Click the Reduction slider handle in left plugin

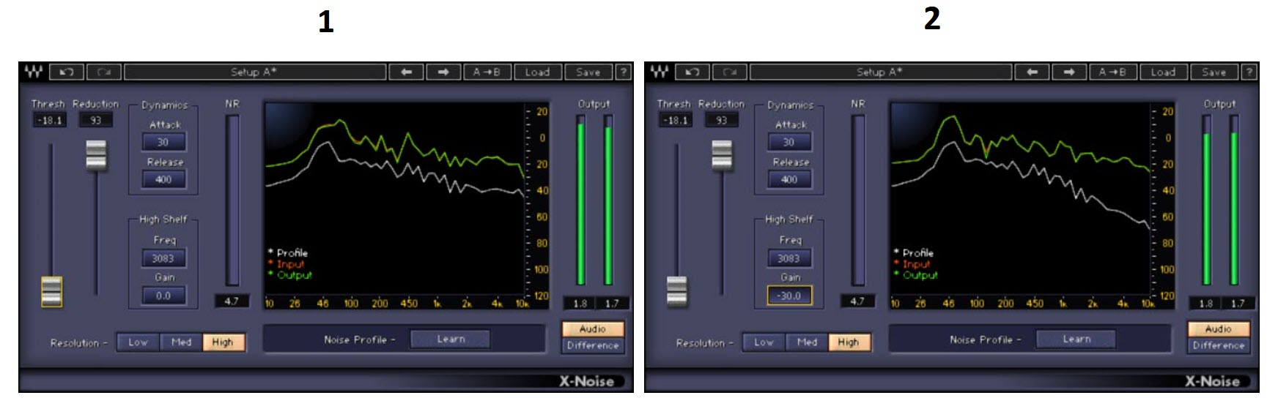96,154
